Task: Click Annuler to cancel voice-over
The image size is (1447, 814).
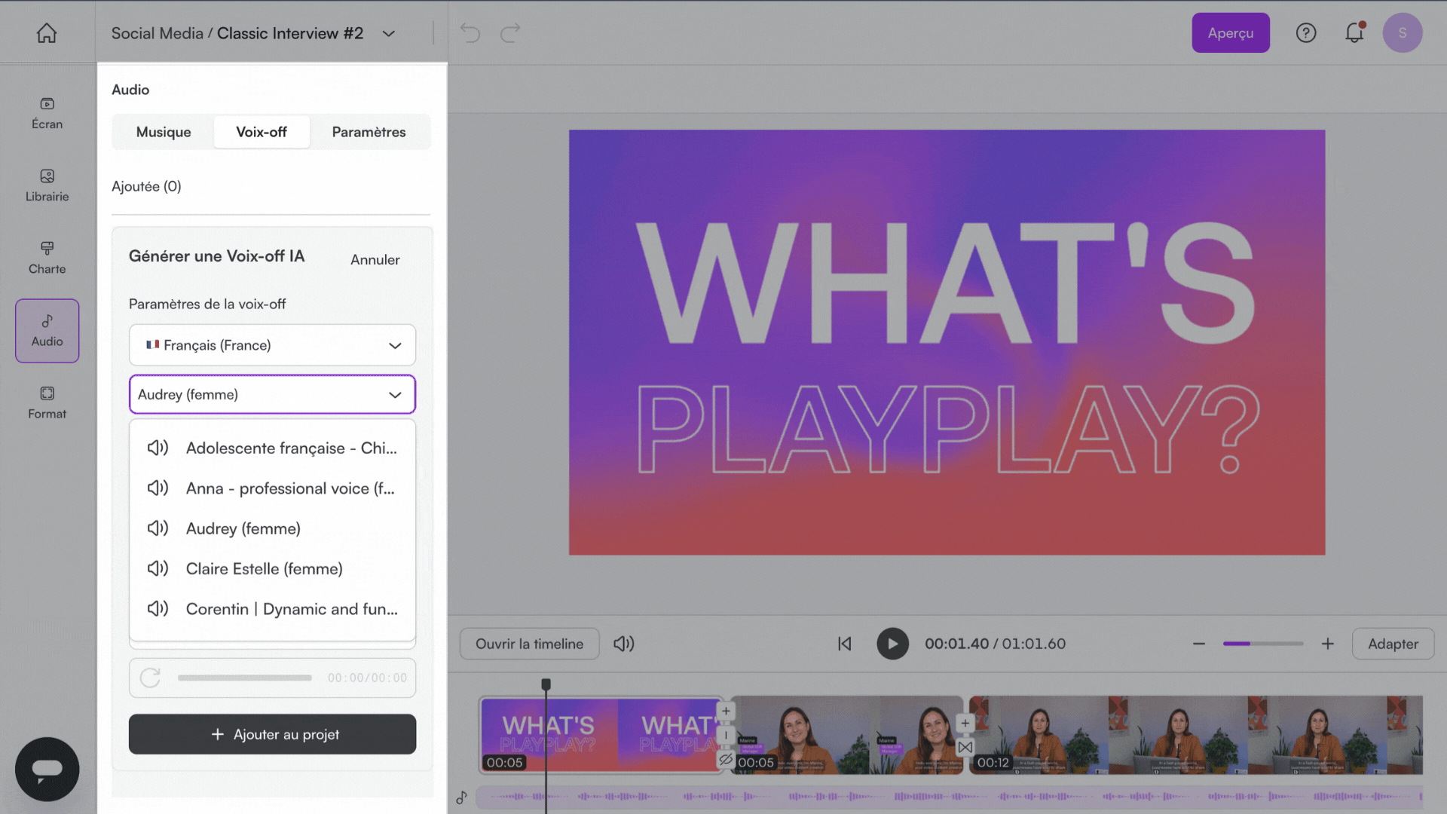Action: [375, 259]
